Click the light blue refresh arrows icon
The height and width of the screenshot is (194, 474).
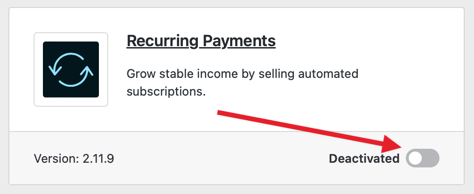click(71, 69)
